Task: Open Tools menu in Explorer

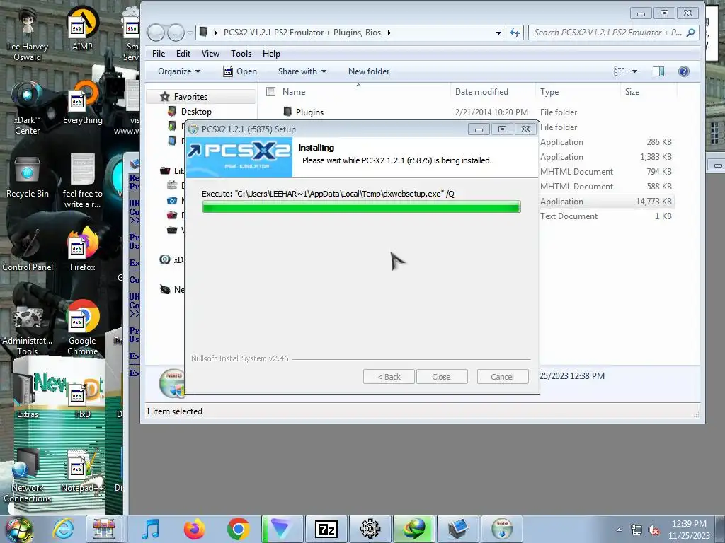Action: (x=241, y=54)
